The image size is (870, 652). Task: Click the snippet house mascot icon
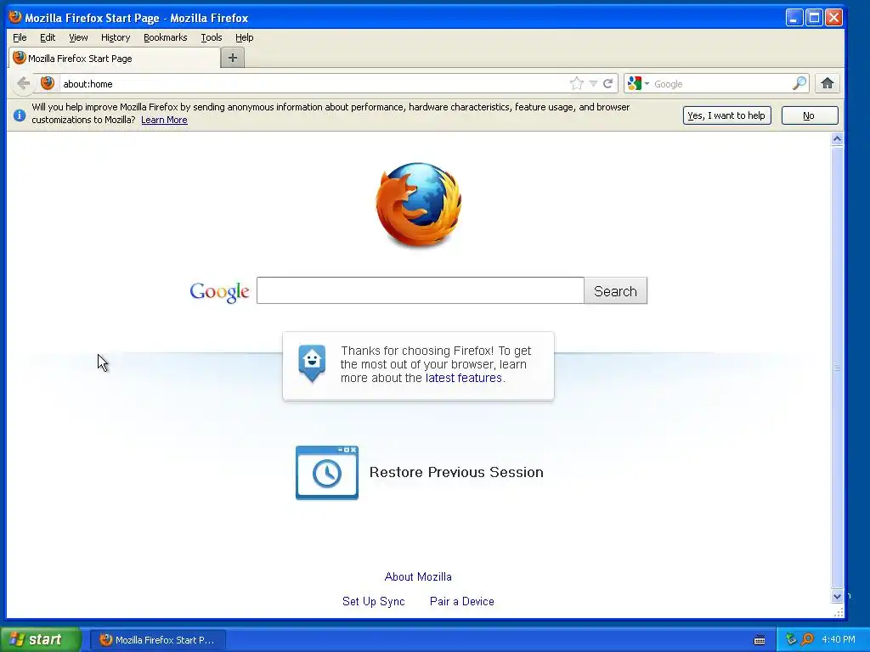(312, 363)
